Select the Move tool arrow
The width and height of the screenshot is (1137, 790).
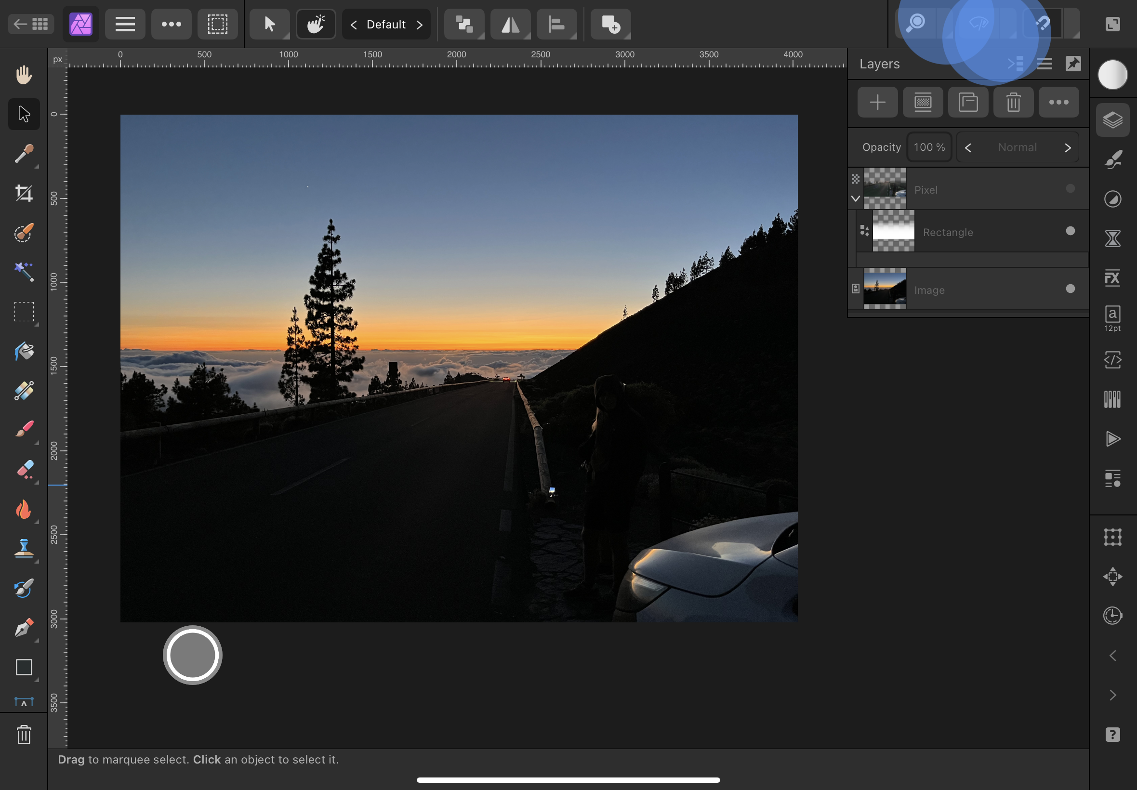[24, 114]
